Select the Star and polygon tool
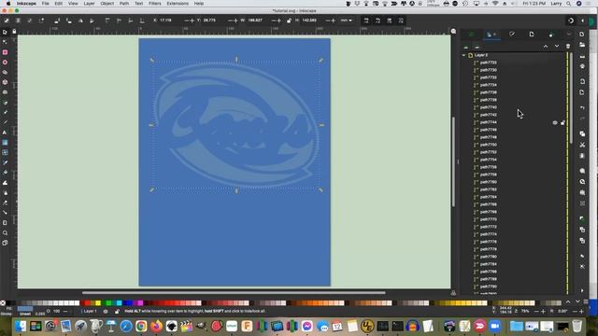The height and width of the screenshot is (336, 598). [5, 72]
